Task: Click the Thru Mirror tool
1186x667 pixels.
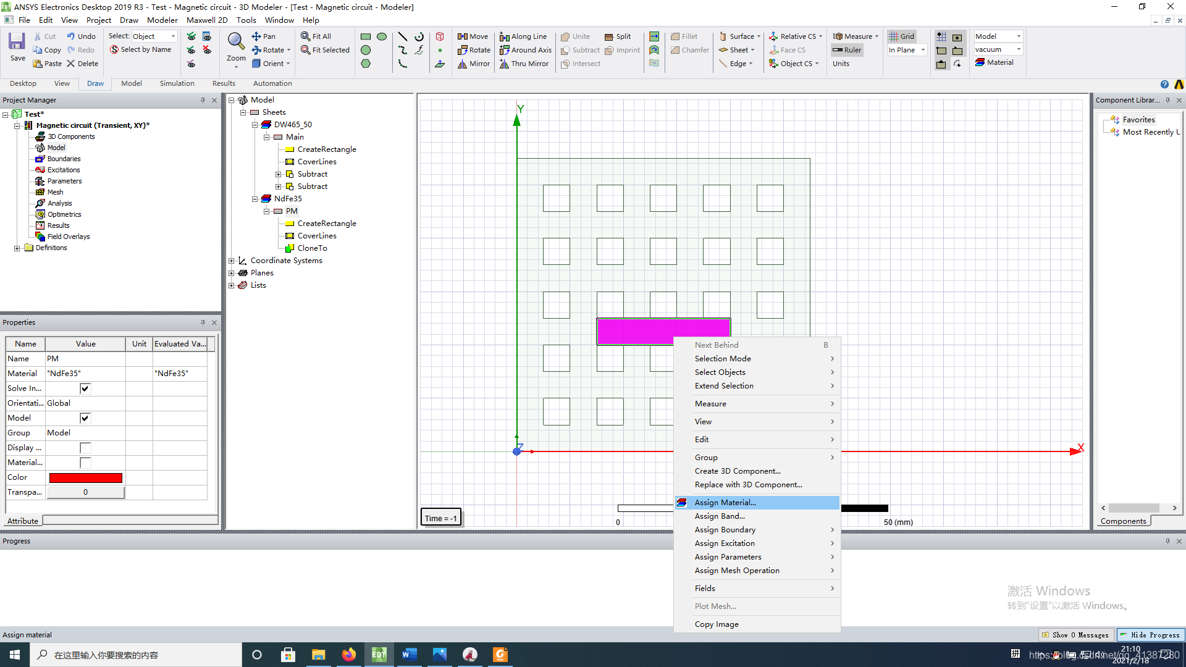Action: pos(524,64)
